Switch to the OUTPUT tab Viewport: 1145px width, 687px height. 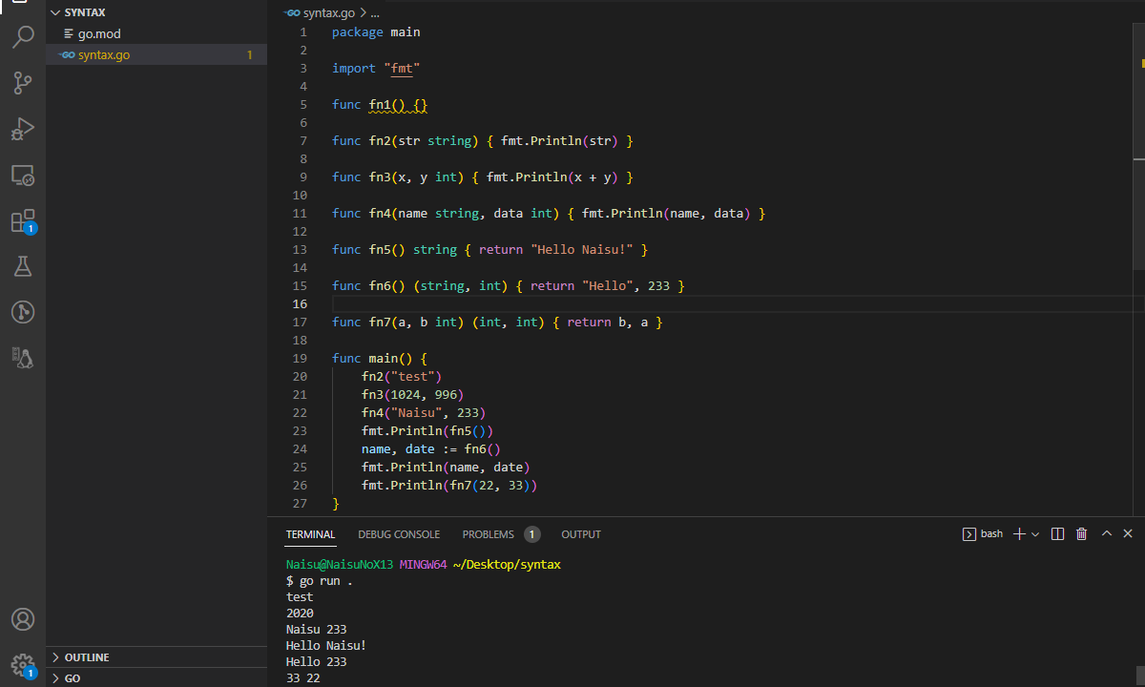click(x=581, y=534)
